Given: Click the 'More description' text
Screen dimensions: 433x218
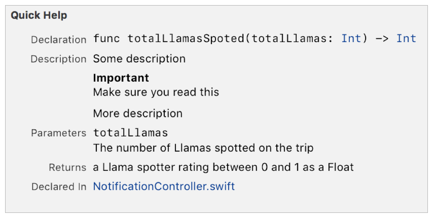Looking at the screenshot, I should 138,113.
